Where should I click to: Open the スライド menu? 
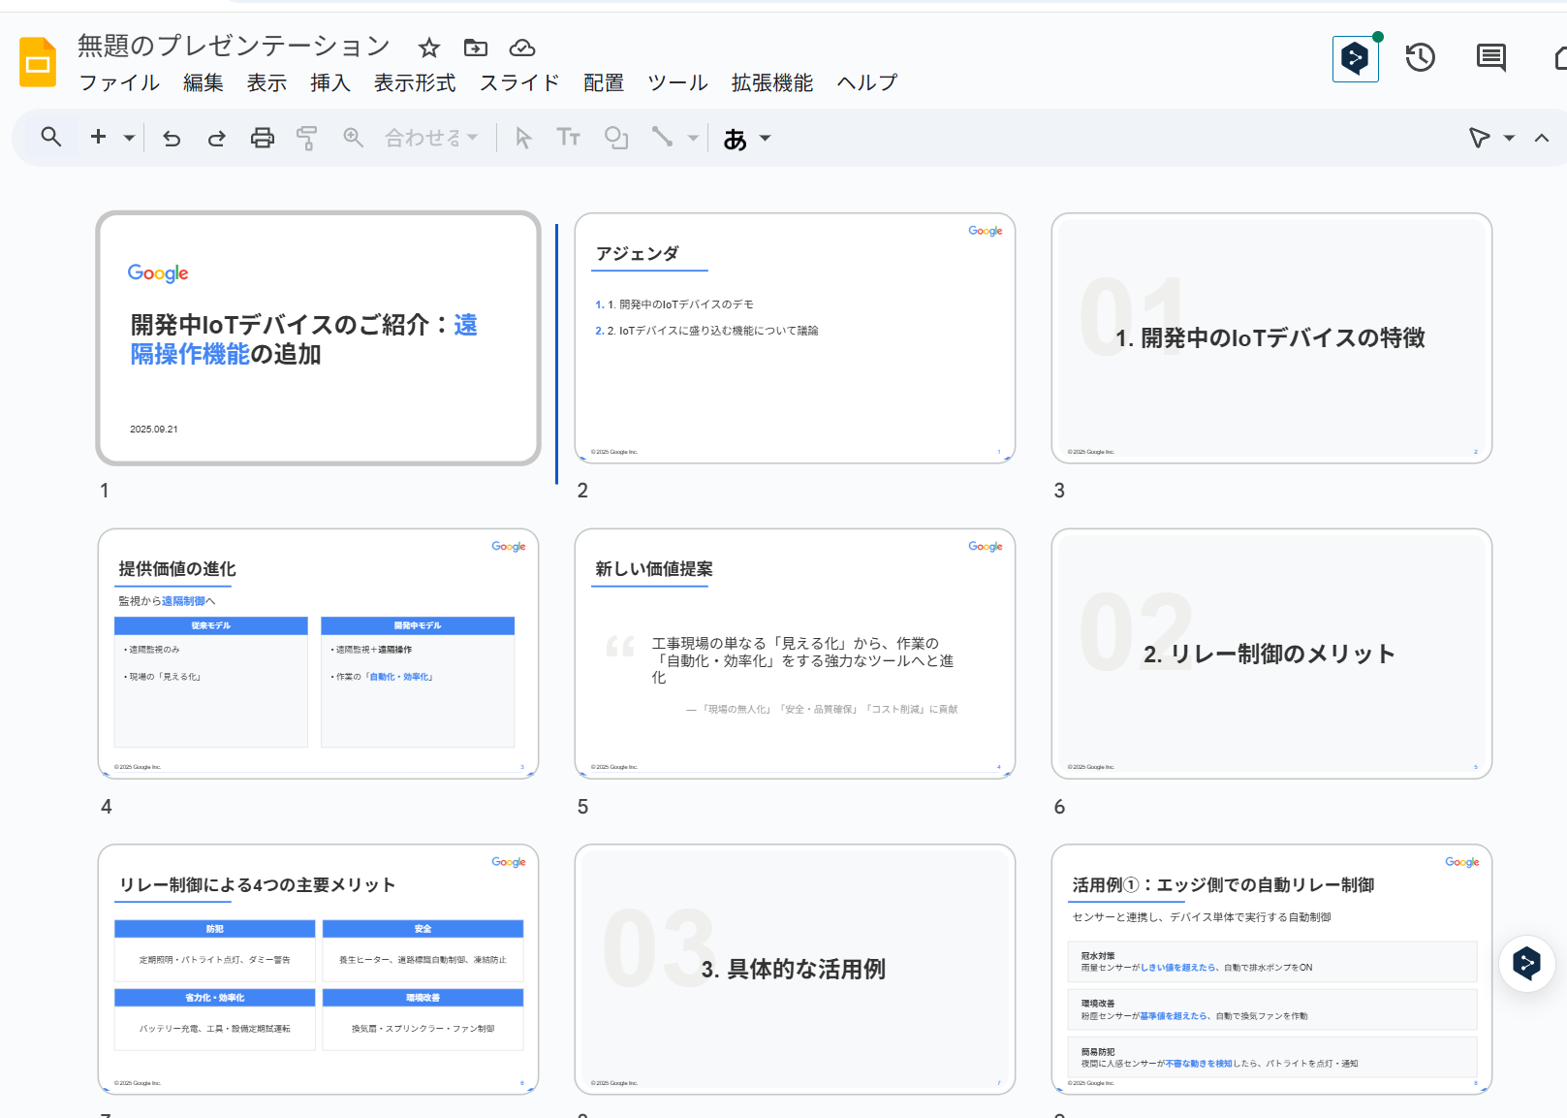coord(519,82)
